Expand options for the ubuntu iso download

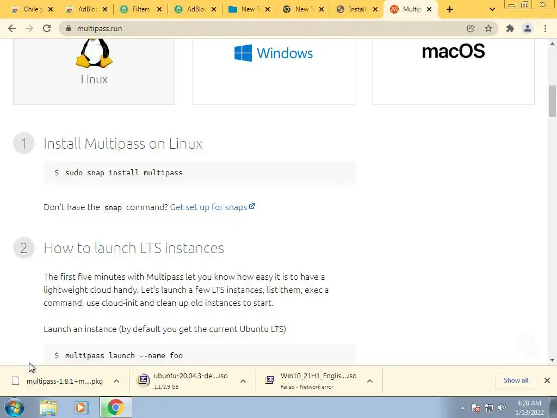coord(243,381)
